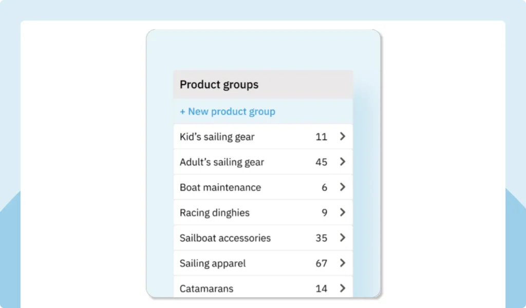
Task: Select the Boat maintenance category
Action: (x=220, y=187)
